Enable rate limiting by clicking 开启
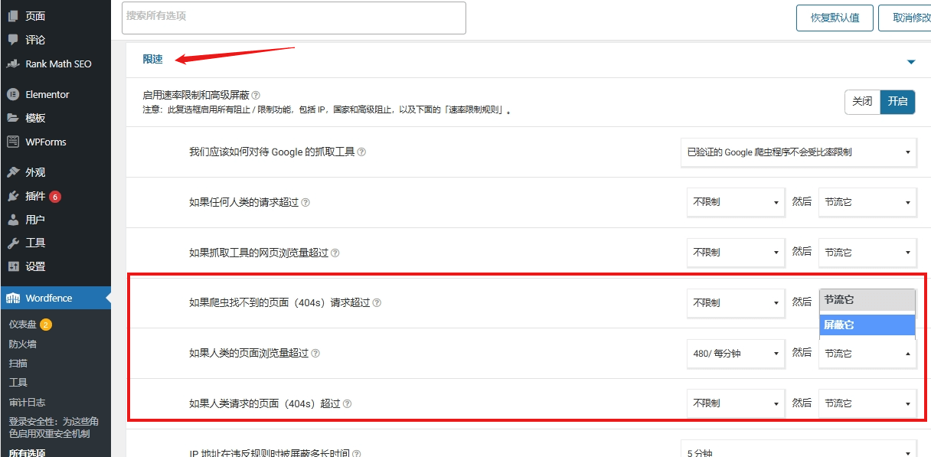 pyautogui.click(x=897, y=100)
